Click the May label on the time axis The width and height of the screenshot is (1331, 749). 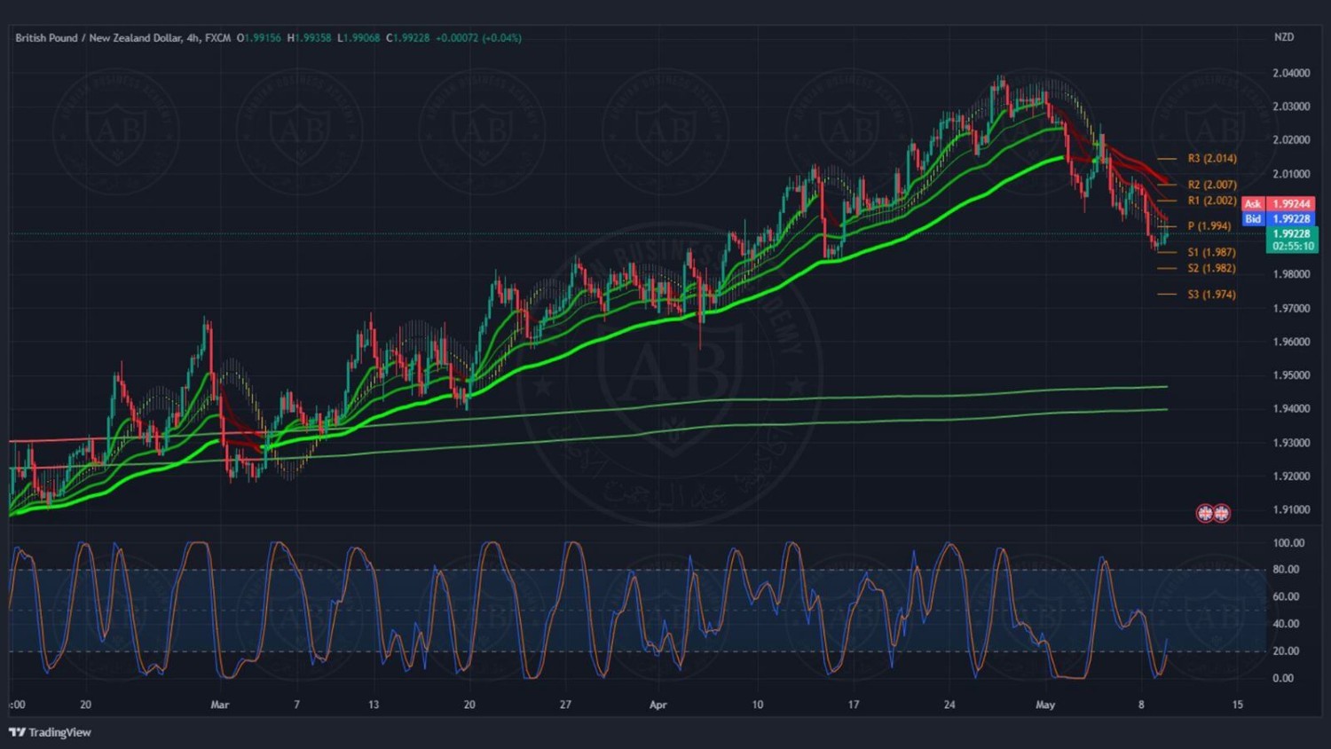click(x=1045, y=705)
